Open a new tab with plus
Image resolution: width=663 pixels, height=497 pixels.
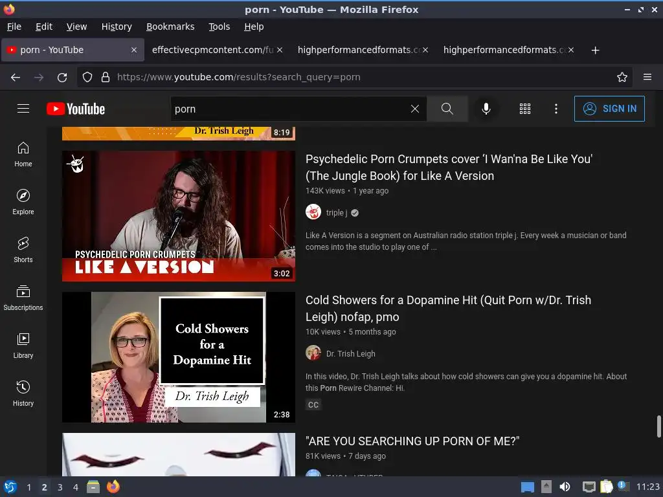coord(596,50)
